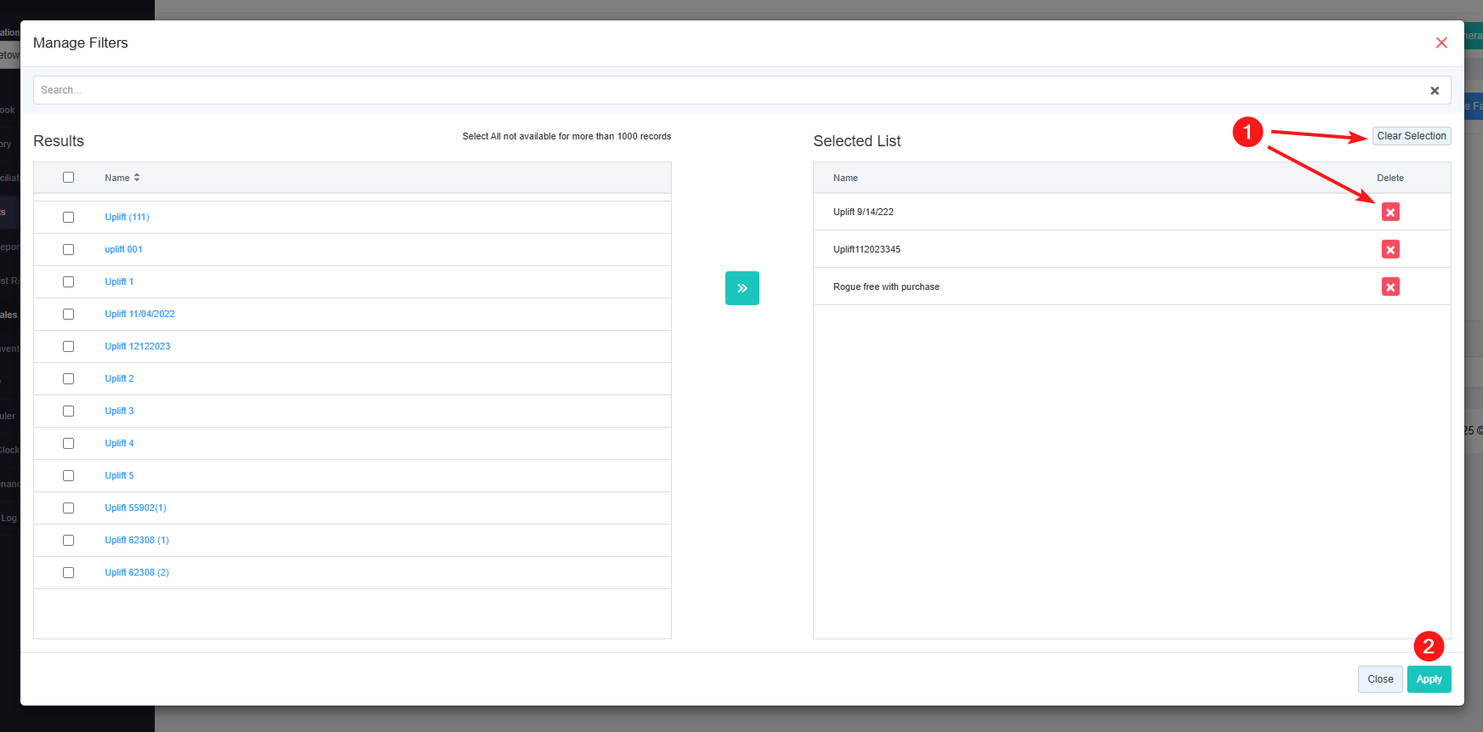
Task: Sort results by Name column arrows
Action: click(137, 178)
